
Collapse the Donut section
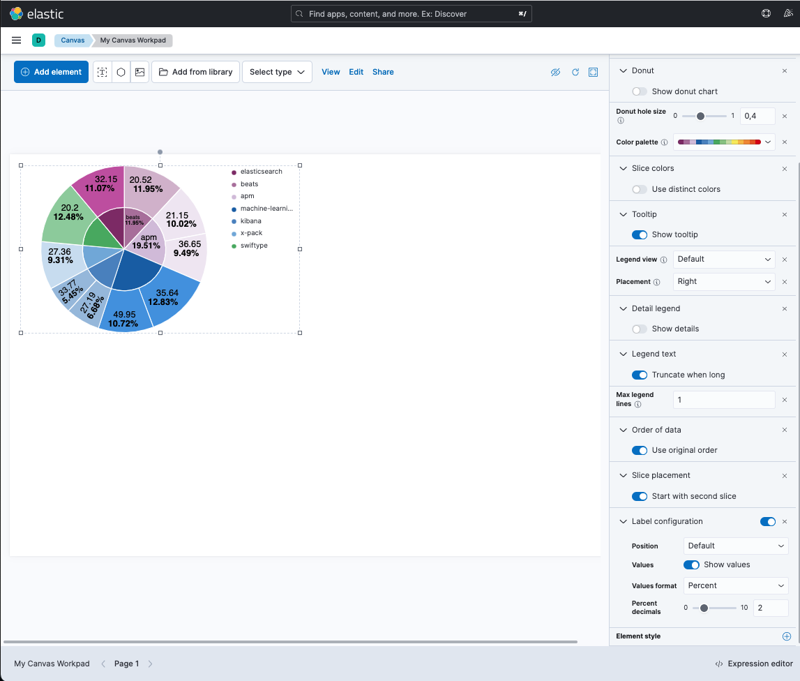623,71
